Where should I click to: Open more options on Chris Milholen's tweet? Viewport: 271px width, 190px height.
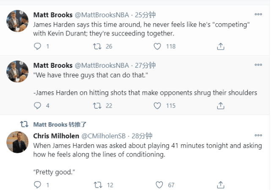click(x=258, y=136)
